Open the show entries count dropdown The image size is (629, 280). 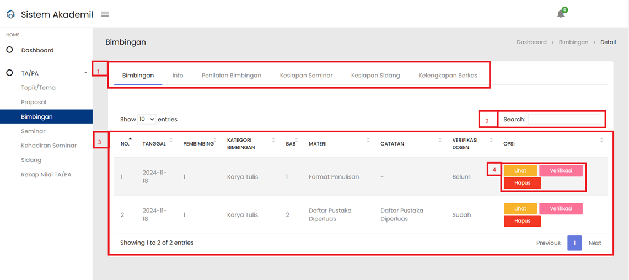pos(147,119)
